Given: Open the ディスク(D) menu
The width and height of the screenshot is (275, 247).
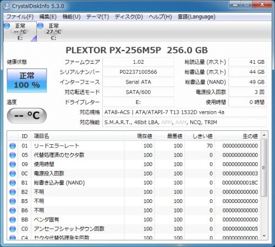Looking at the screenshot, I should [129, 17].
